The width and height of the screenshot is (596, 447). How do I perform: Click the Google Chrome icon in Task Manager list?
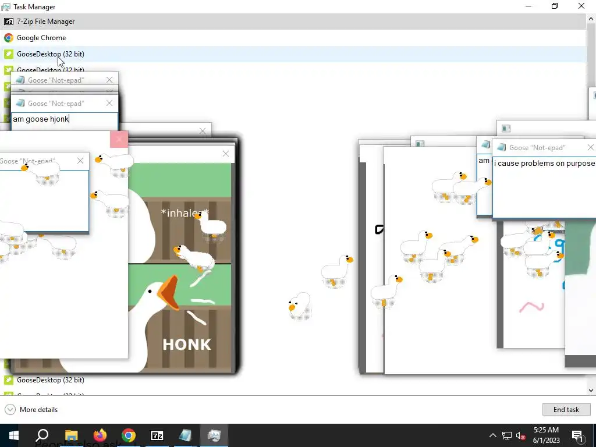(8, 38)
